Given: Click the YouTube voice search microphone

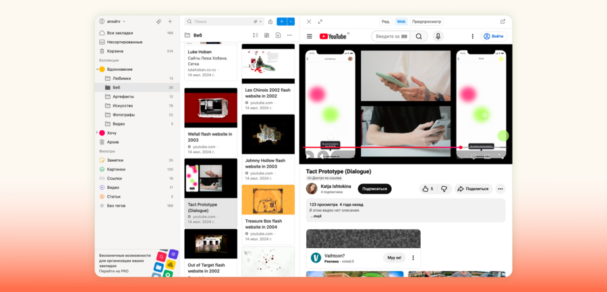Looking at the screenshot, I should click(438, 36).
